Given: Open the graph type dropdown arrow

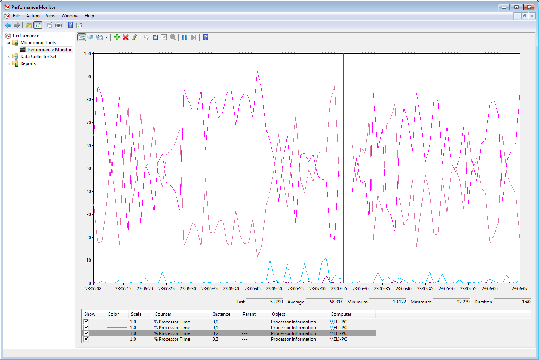Looking at the screenshot, I should (x=106, y=37).
